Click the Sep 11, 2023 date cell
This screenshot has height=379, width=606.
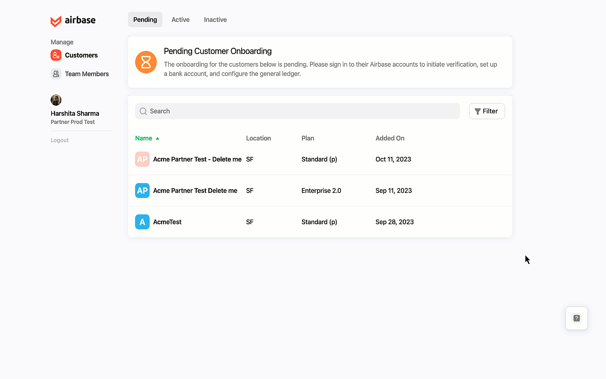click(393, 191)
